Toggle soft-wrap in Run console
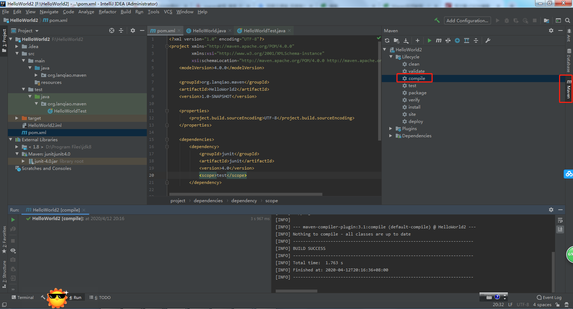The image size is (573, 309). 560,220
